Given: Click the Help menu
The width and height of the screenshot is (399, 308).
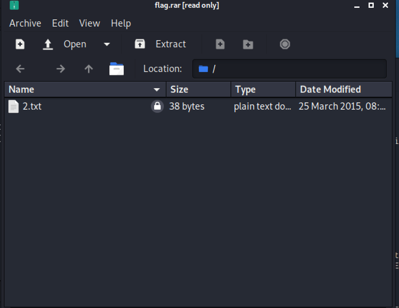Looking at the screenshot, I should coord(120,23).
